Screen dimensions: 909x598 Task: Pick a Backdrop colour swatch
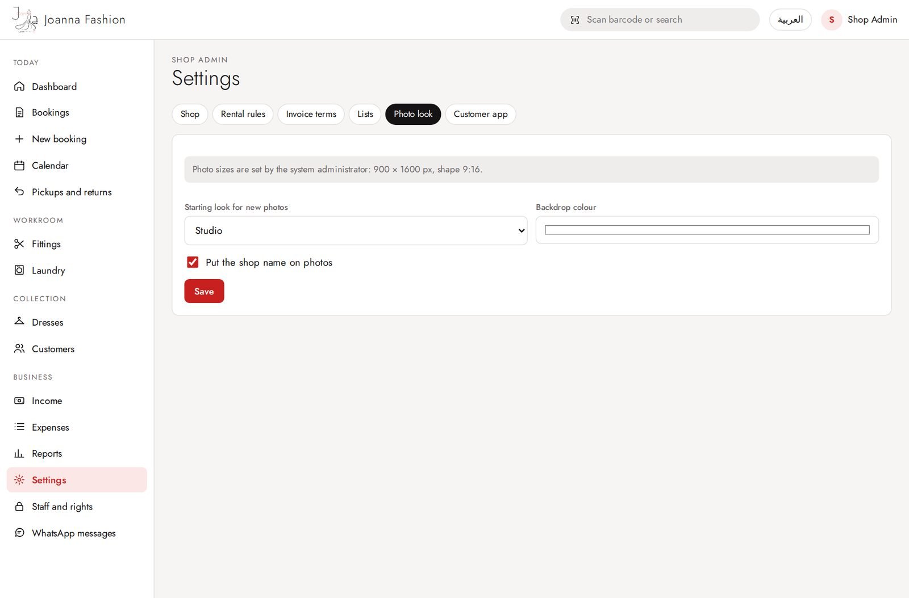point(707,230)
